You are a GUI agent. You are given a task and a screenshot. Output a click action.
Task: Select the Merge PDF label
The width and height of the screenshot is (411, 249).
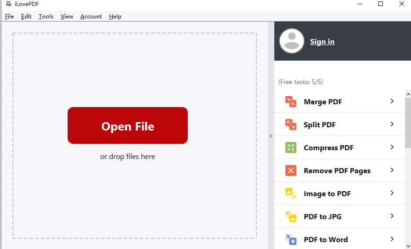[x=323, y=102]
